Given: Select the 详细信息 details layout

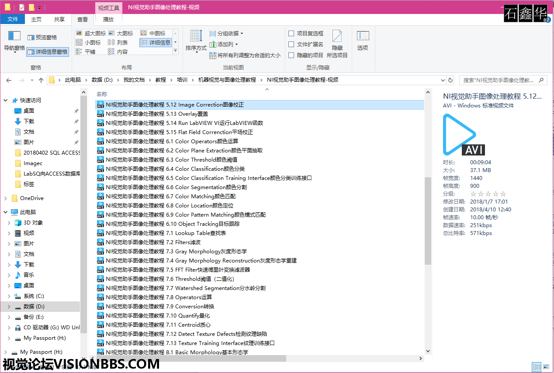Looking at the screenshot, I should point(156,42).
